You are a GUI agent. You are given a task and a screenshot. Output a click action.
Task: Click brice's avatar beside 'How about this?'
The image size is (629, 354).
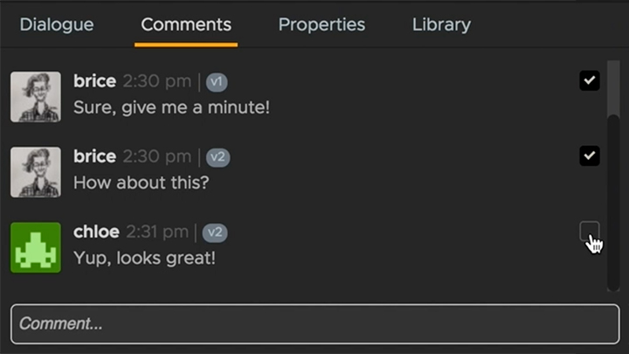tap(36, 171)
